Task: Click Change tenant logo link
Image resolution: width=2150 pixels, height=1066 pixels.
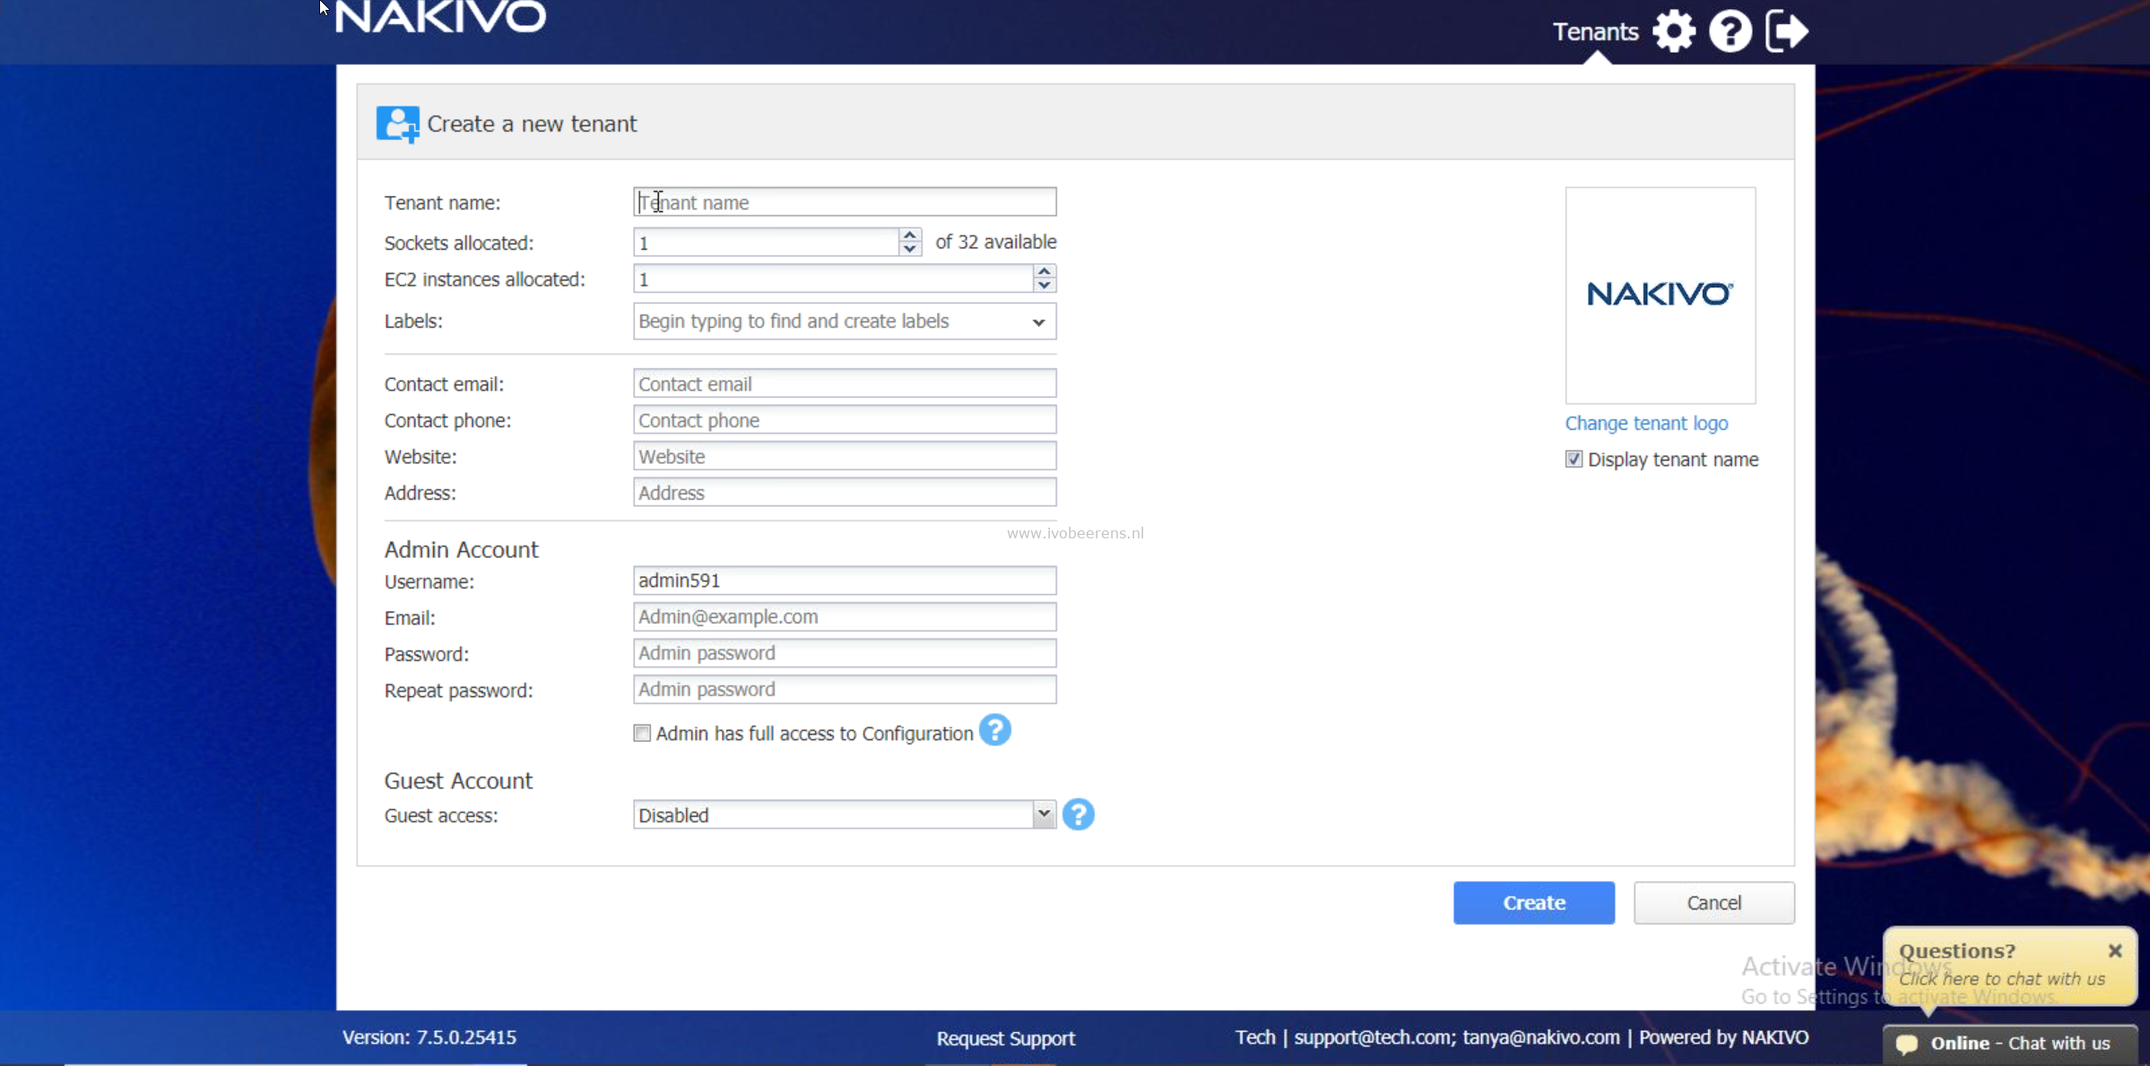Action: 1646,424
